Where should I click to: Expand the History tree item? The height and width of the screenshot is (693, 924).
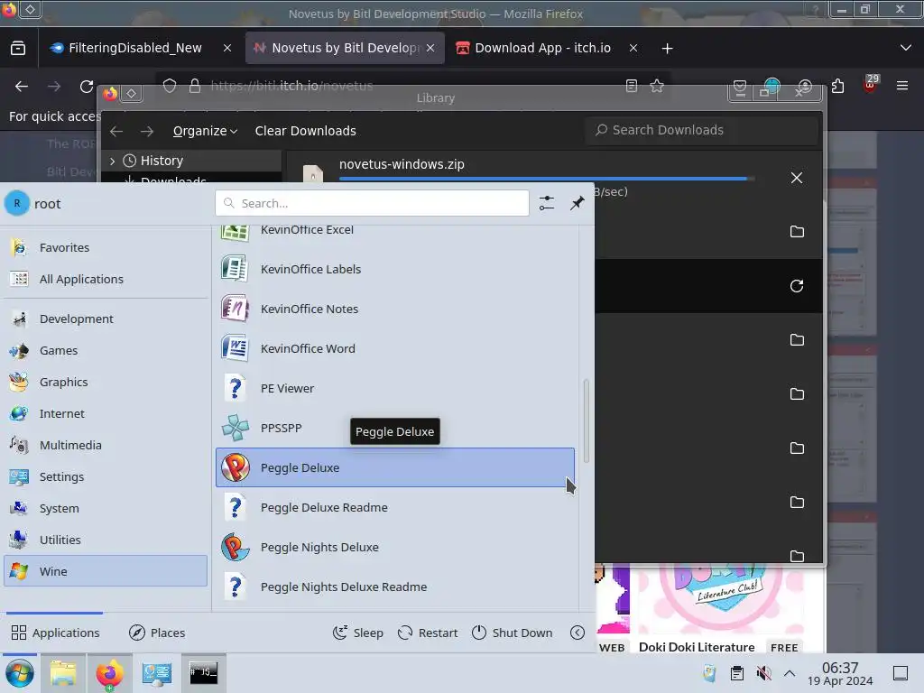(112, 161)
